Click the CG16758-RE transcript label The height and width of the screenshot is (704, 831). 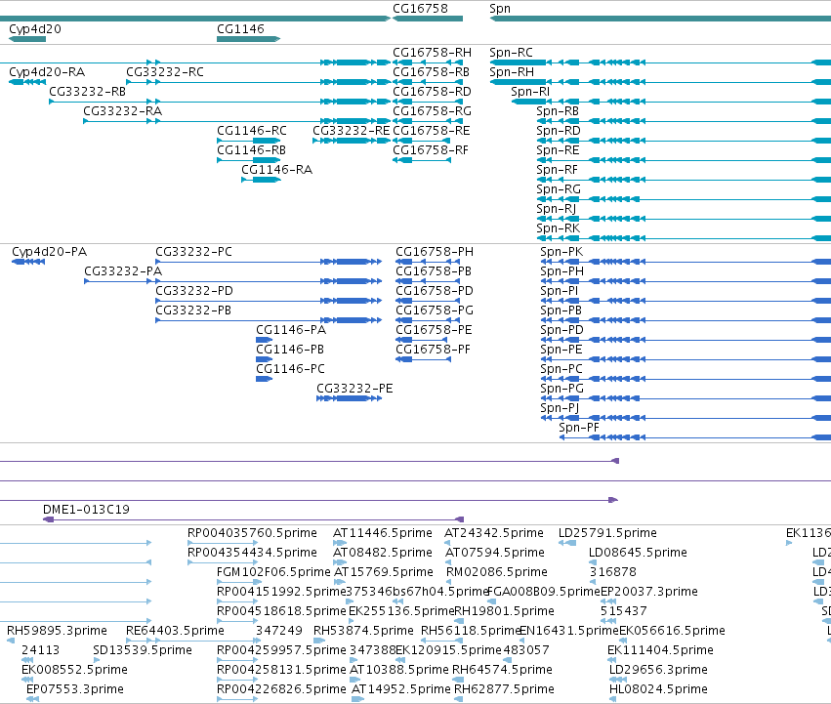(x=432, y=131)
